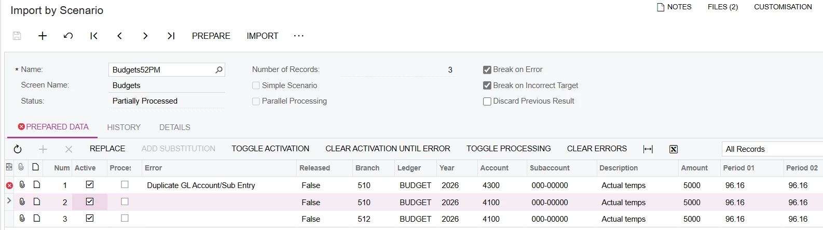This screenshot has height=230, width=823.
Task: Switch to the History tab
Action: [124, 127]
